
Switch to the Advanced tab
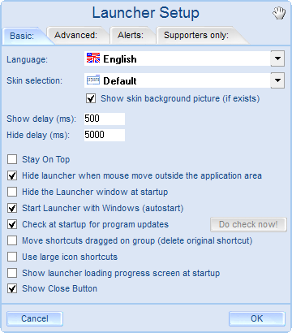point(75,35)
